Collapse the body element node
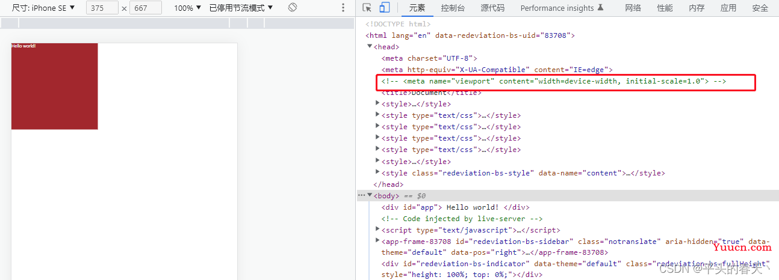The image size is (779, 280). point(370,195)
